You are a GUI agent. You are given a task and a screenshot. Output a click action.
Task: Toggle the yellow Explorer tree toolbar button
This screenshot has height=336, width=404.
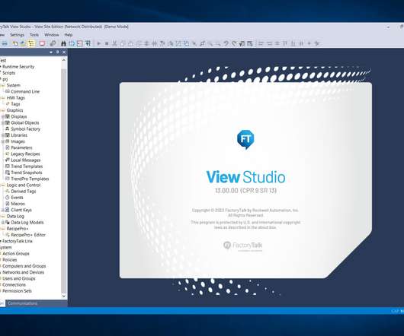point(31,43)
